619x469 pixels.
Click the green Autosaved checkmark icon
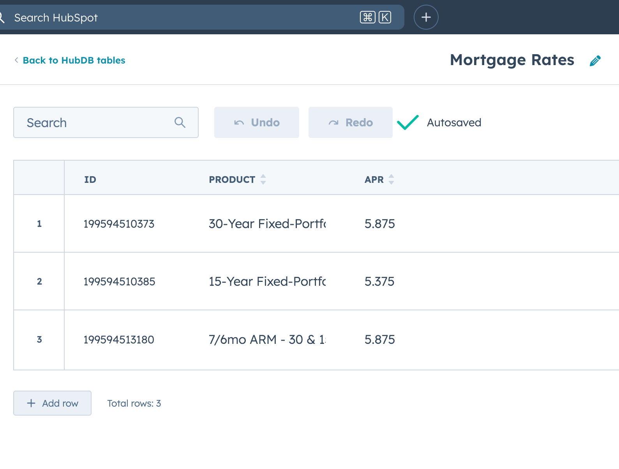tap(407, 122)
